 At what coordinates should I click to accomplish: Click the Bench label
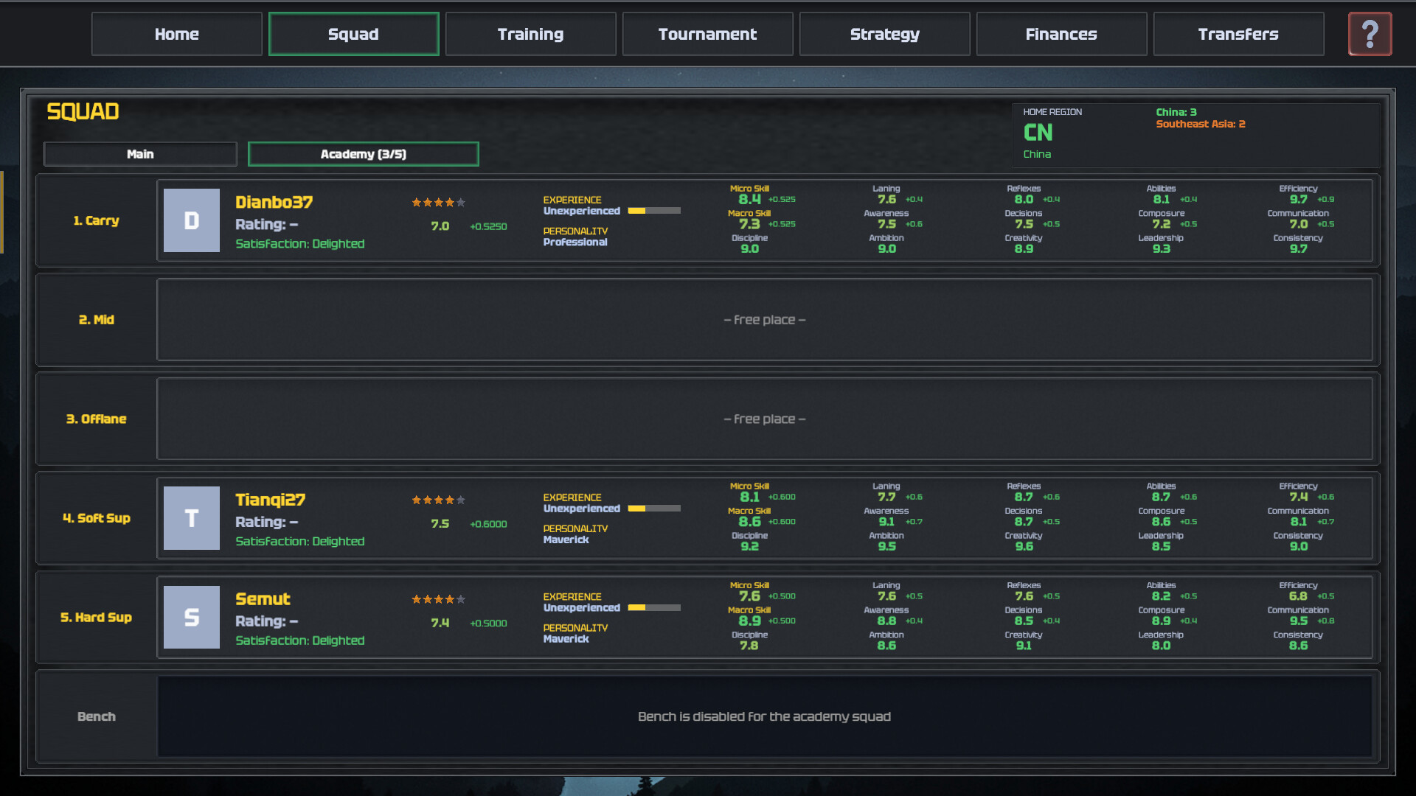coord(97,716)
